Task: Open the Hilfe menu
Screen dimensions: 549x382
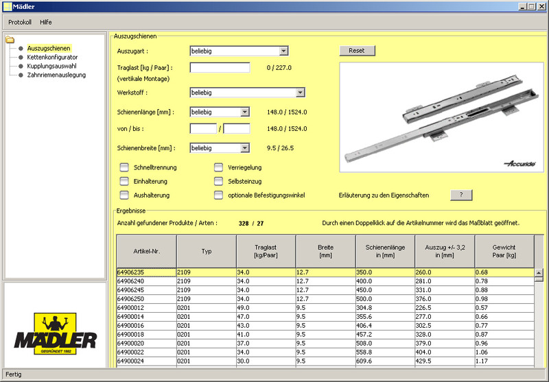Action: [x=46, y=22]
